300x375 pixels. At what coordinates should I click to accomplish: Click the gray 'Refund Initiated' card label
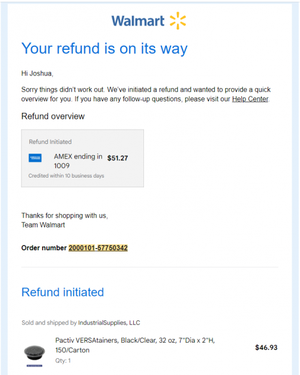point(50,142)
